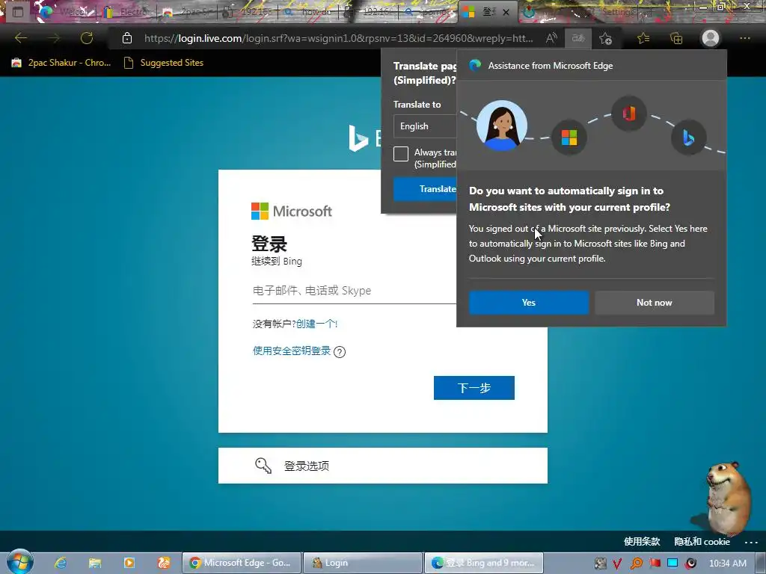Click the security key help question icon

click(340, 352)
